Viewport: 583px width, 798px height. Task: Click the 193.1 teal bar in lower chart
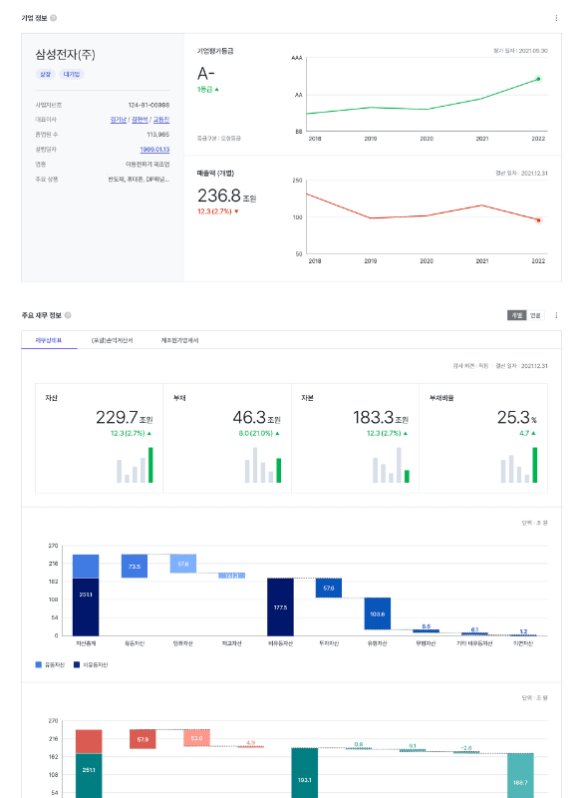point(305,772)
